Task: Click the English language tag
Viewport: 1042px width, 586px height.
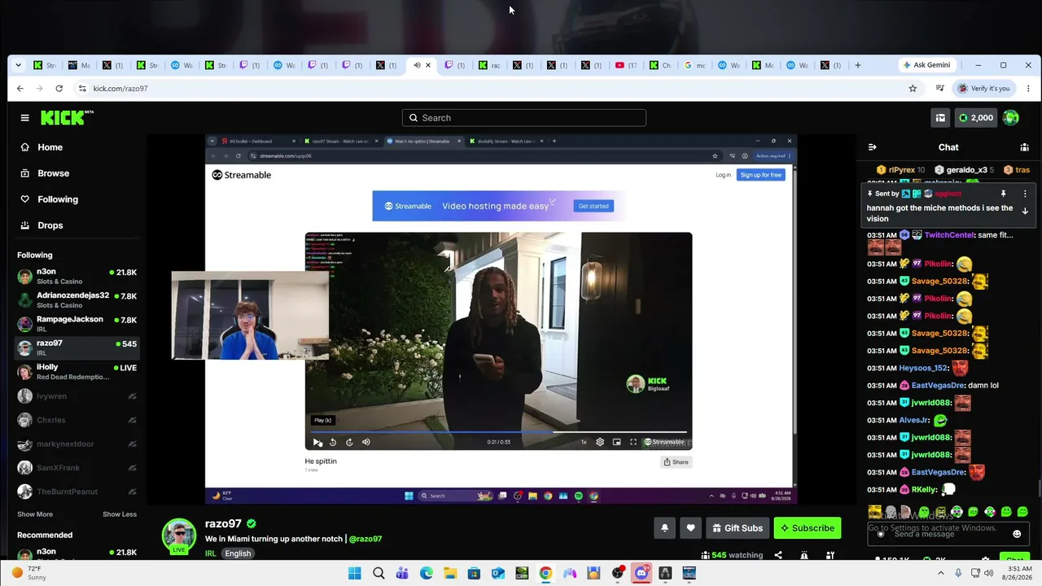Action: click(x=238, y=553)
